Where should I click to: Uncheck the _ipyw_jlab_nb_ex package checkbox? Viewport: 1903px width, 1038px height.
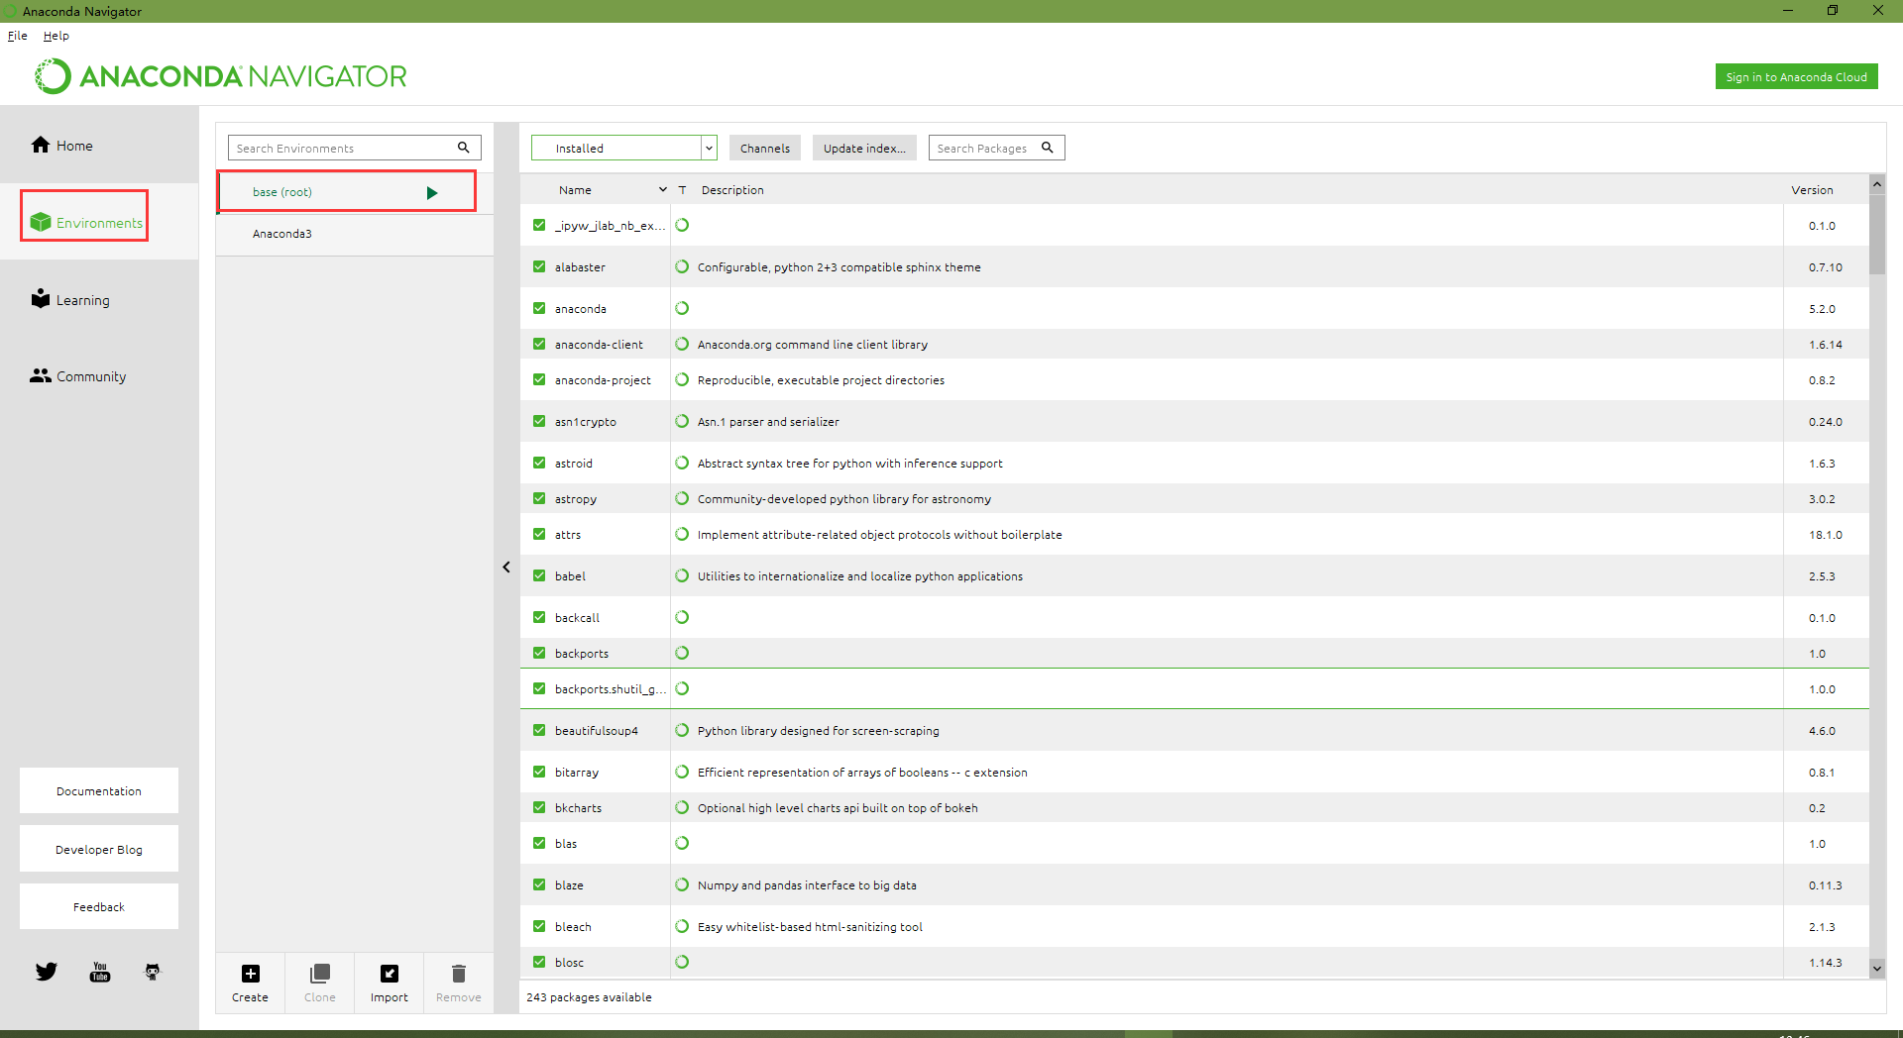[539, 225]
